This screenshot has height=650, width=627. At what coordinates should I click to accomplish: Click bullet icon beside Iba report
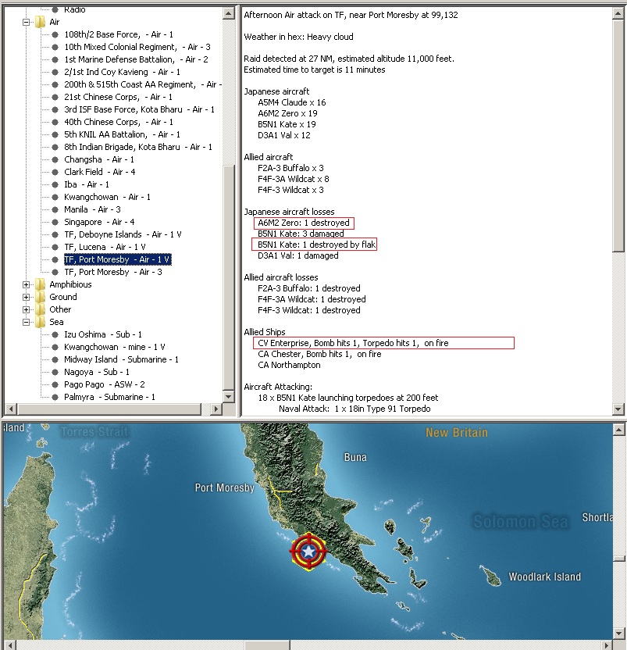pos(55,184)
